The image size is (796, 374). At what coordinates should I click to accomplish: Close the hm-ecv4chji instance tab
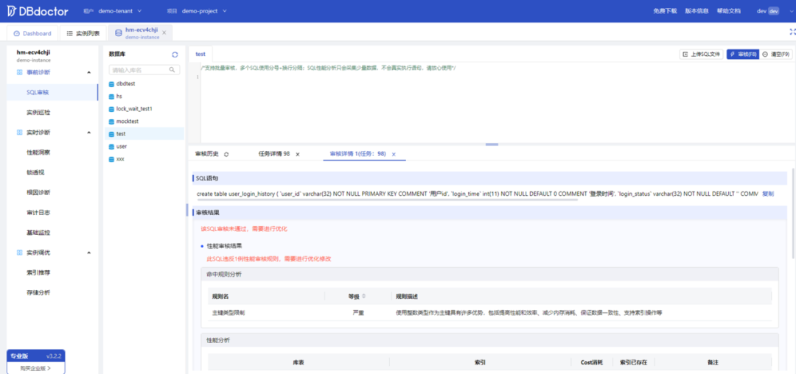click(164, 33)
